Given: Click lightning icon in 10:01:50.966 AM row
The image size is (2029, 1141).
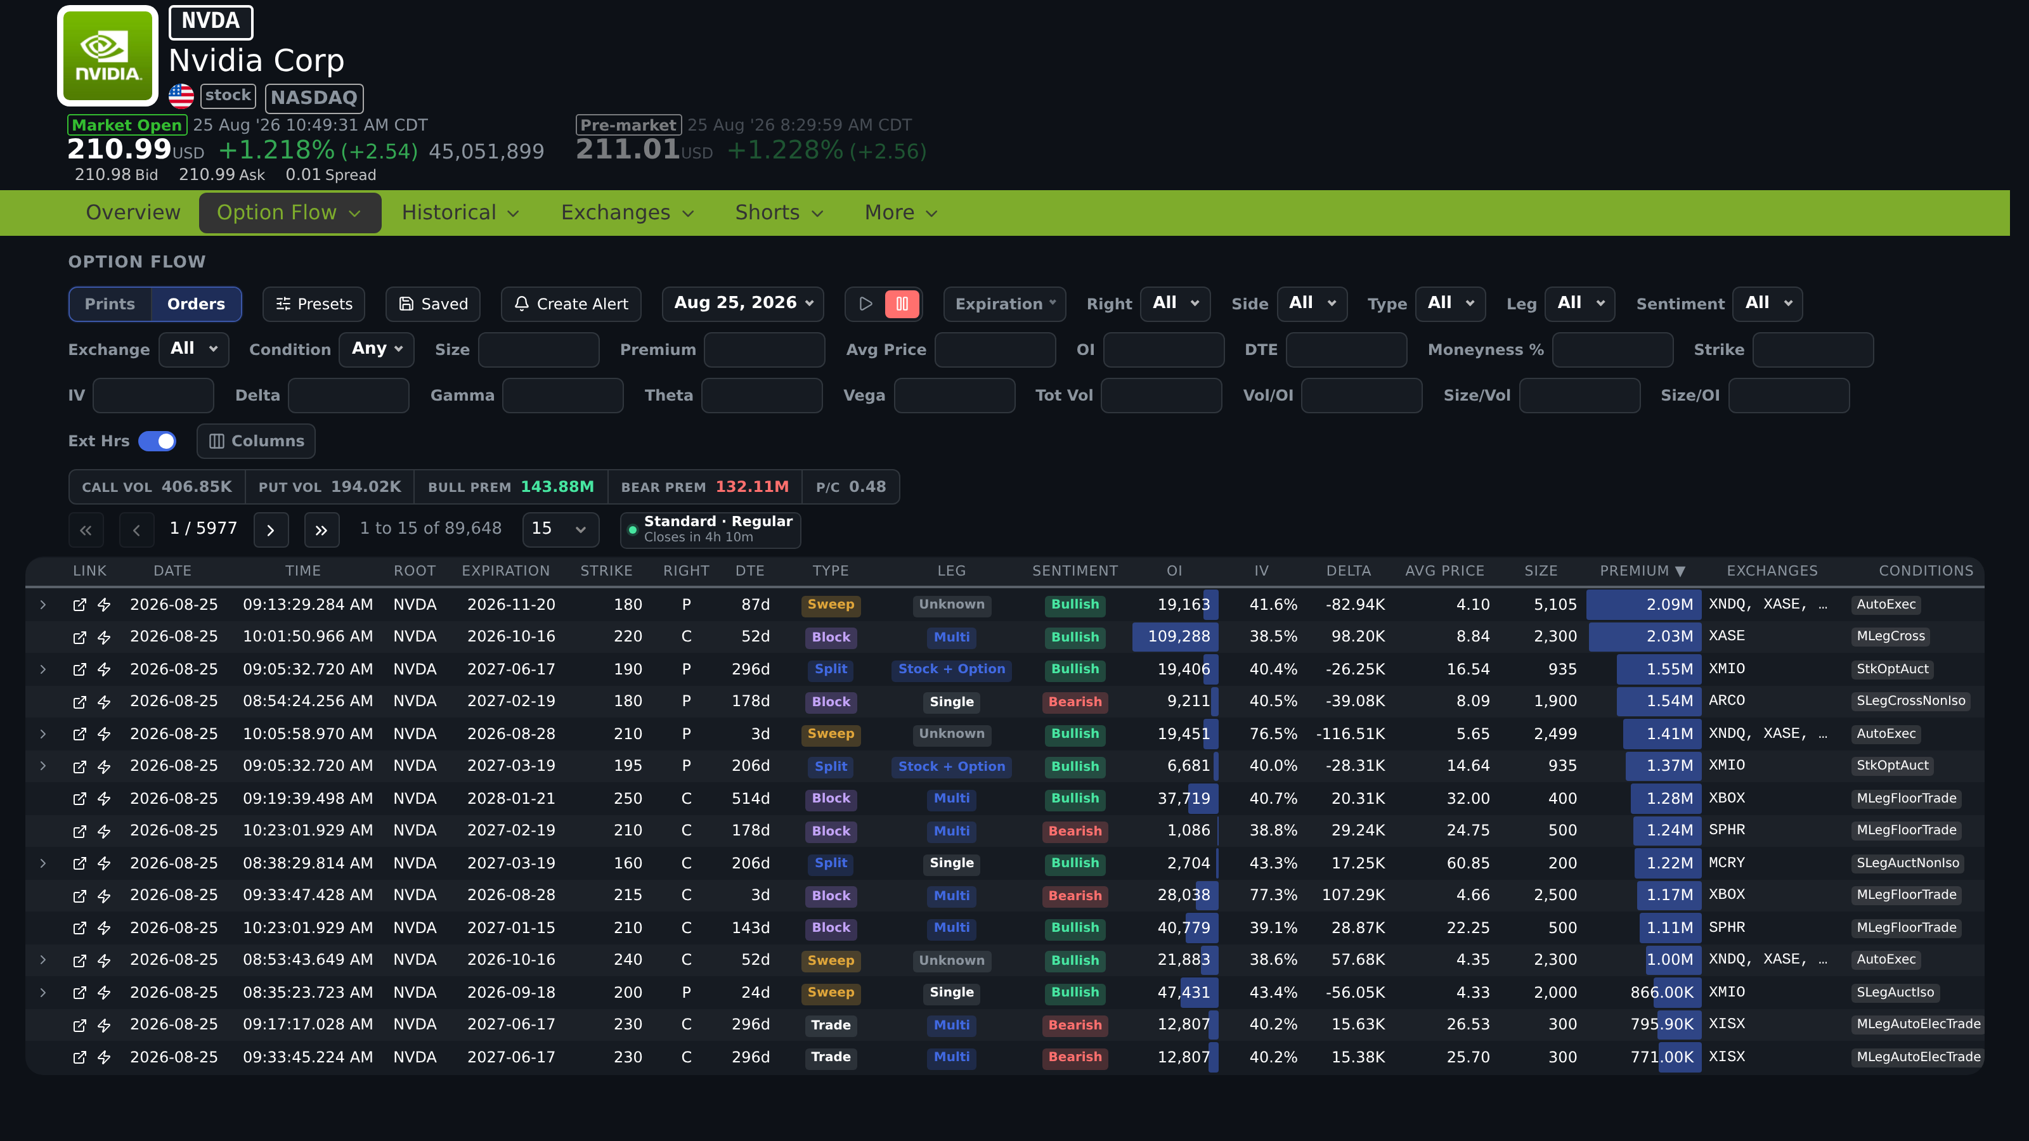Looking at the screenshot, I should pos(104,637).
